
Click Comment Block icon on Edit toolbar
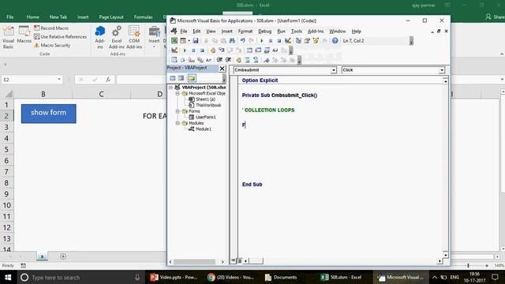coord(247,60)
